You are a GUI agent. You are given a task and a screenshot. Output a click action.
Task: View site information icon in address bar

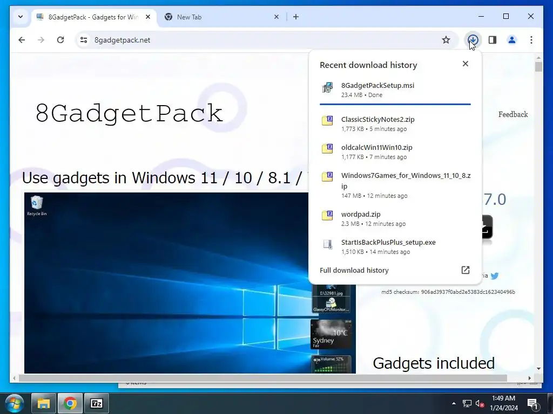point(84,40)
